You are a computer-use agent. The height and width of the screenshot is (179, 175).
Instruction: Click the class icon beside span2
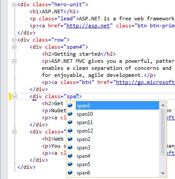tap(71, 139)
